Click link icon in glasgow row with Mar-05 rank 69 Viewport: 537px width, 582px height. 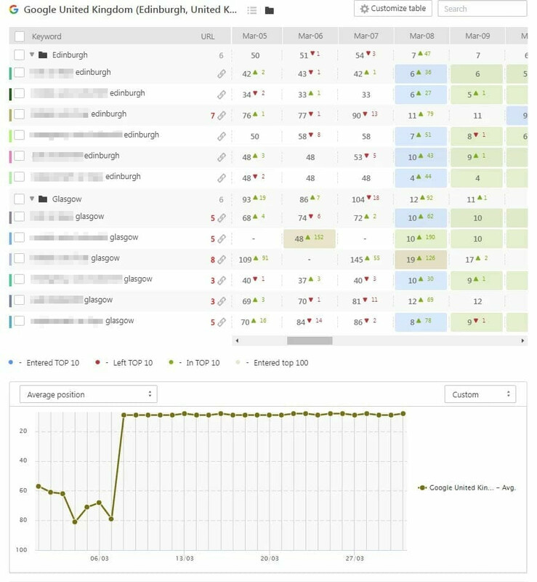pos(222,301)
